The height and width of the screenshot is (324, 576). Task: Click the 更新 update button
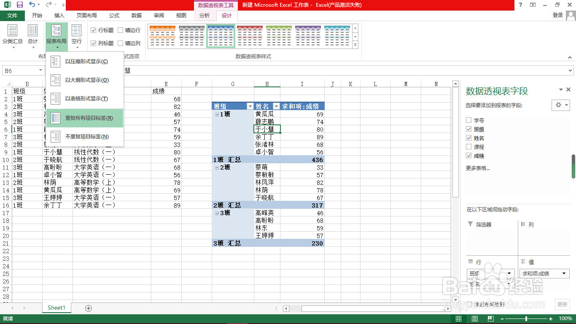pos(563,304)
